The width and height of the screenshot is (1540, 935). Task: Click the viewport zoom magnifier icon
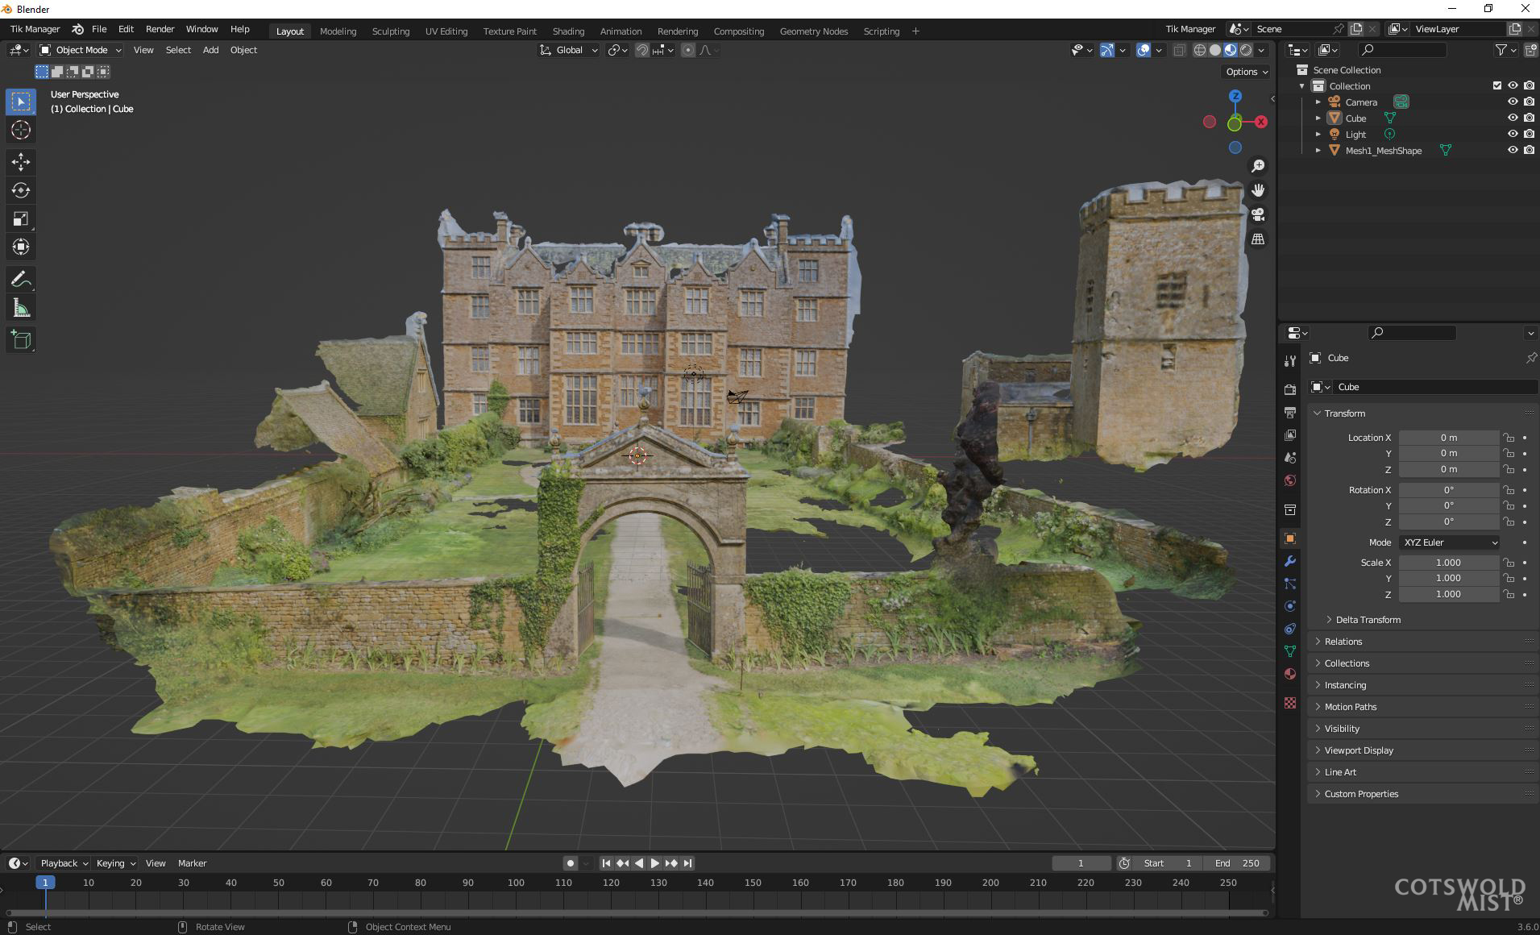point(1258,166)
